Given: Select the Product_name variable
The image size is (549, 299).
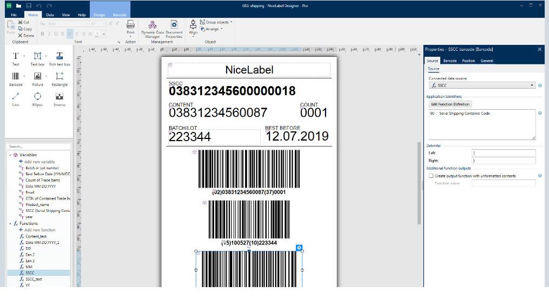Looking at the screenshot, I should click(x=37, y=204).
